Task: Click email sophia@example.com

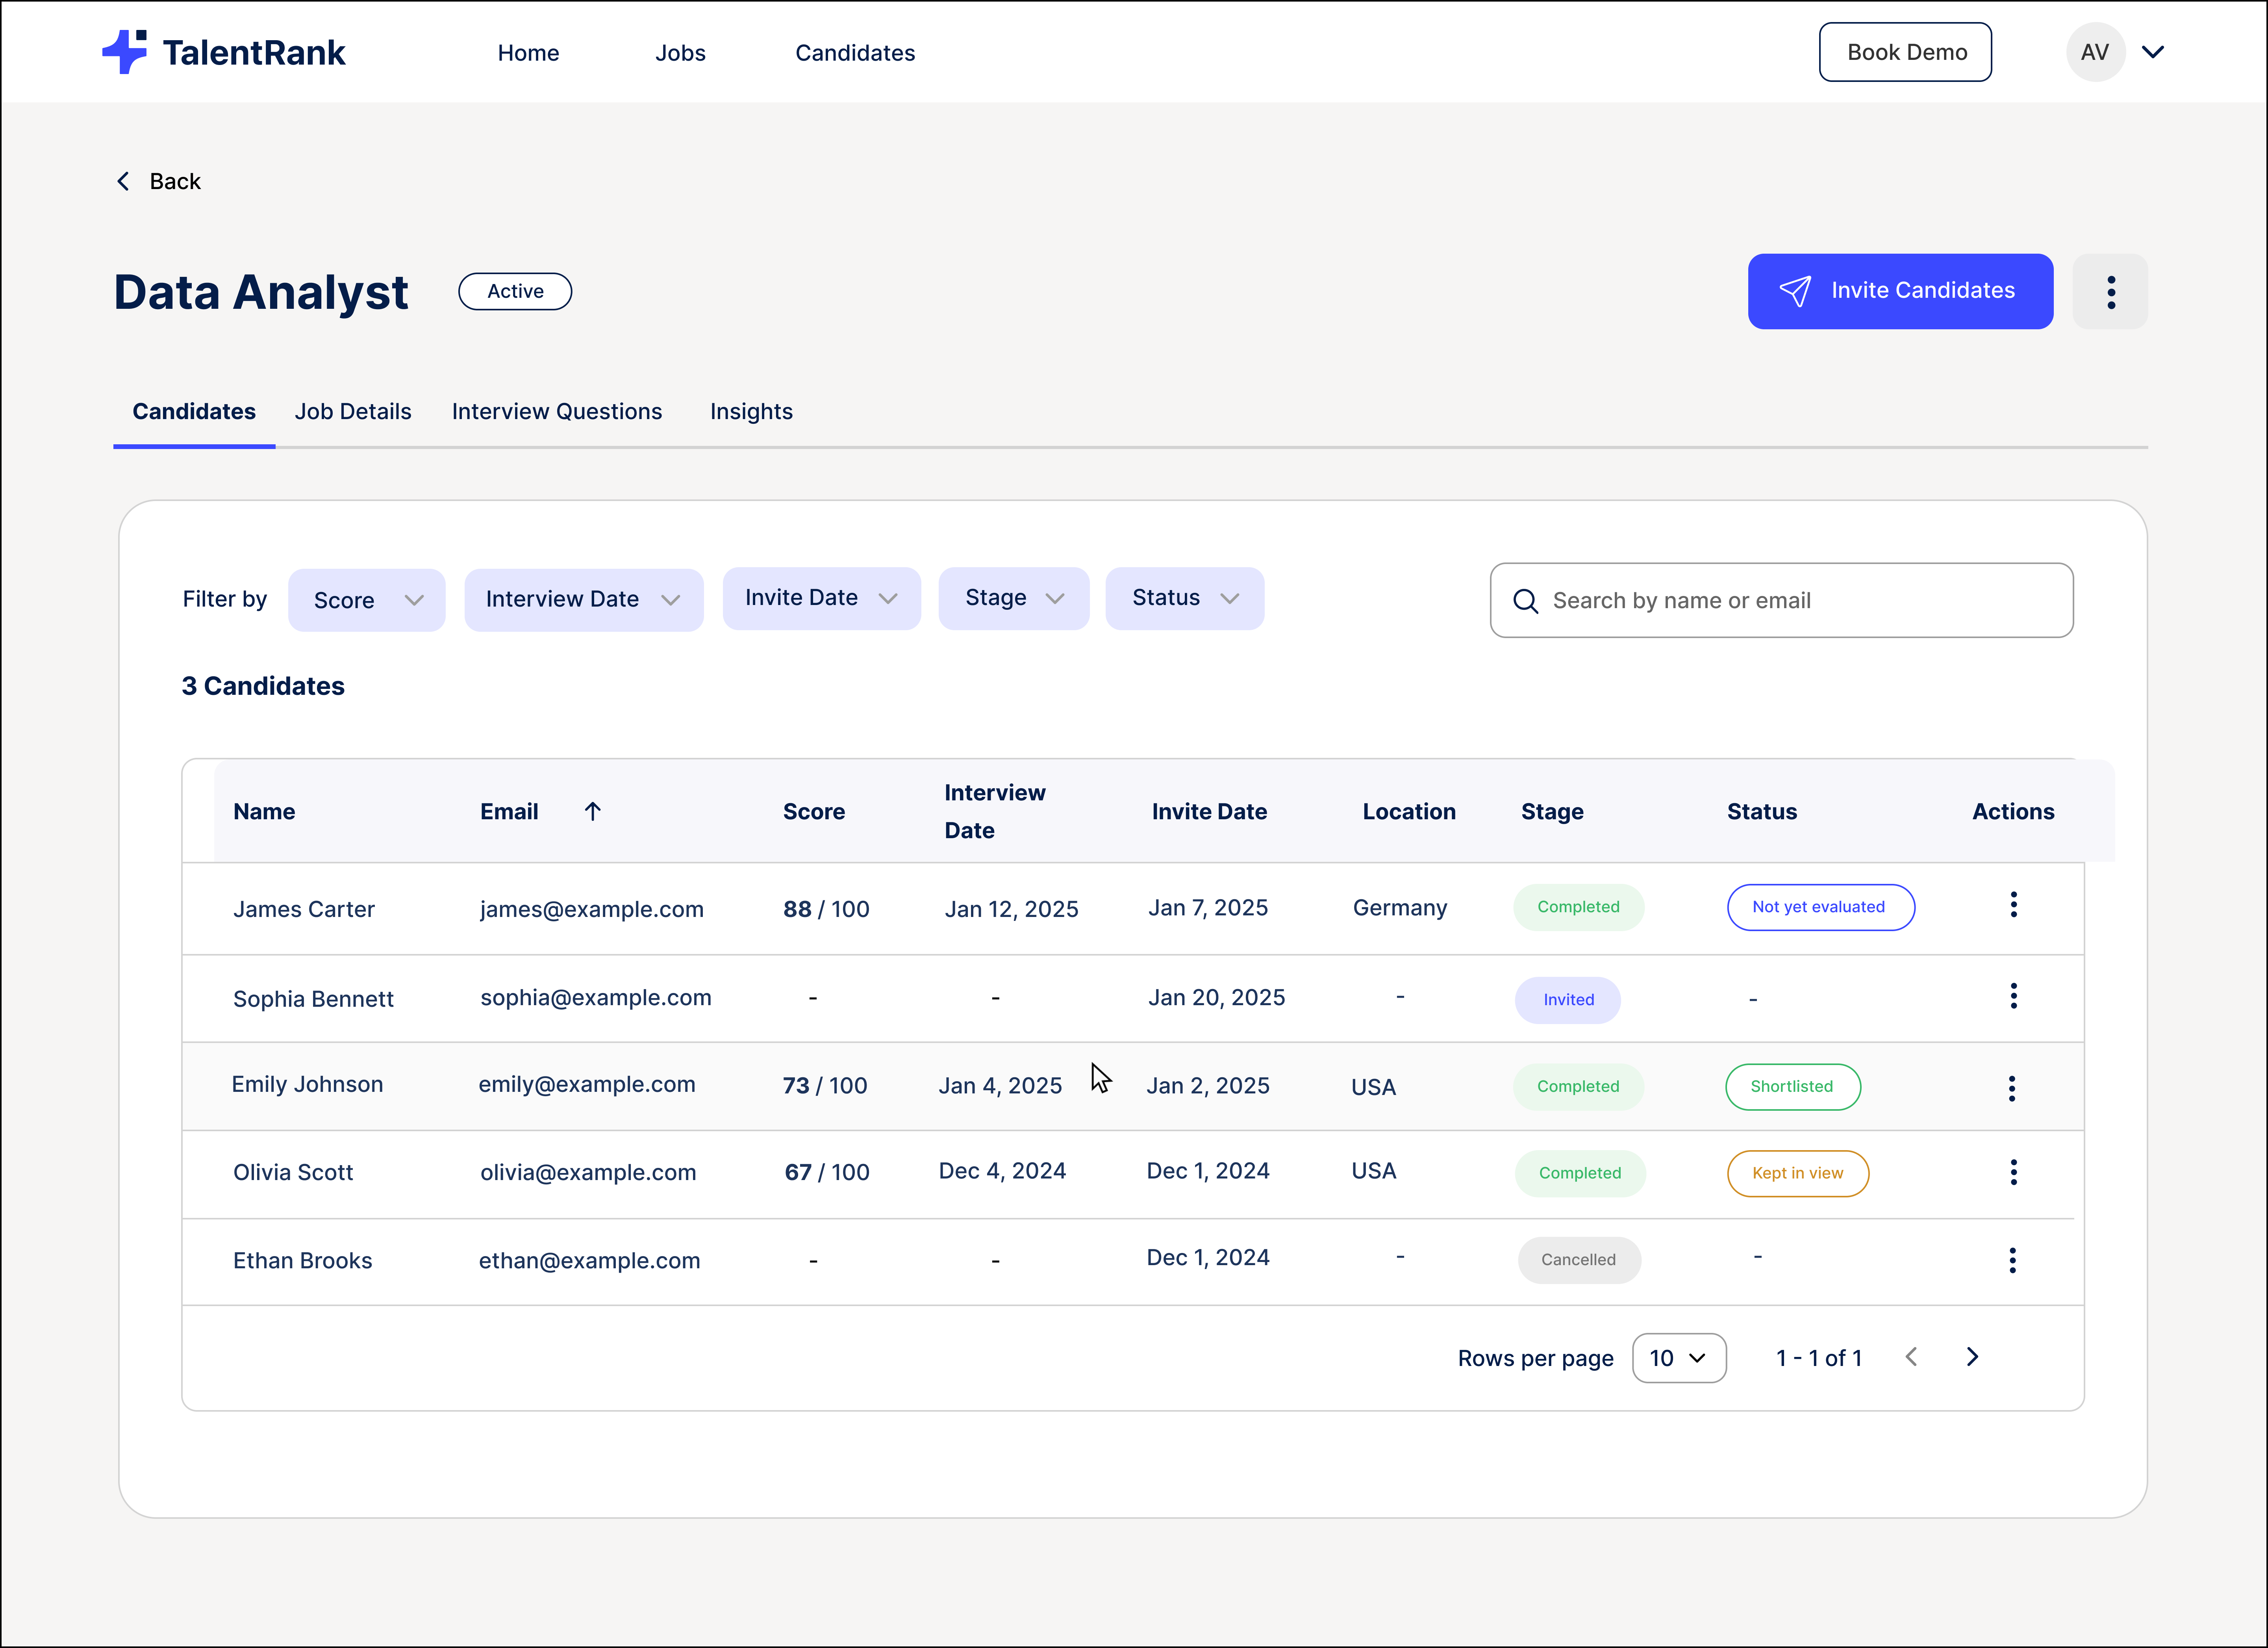Action: (x=596, y=998)
